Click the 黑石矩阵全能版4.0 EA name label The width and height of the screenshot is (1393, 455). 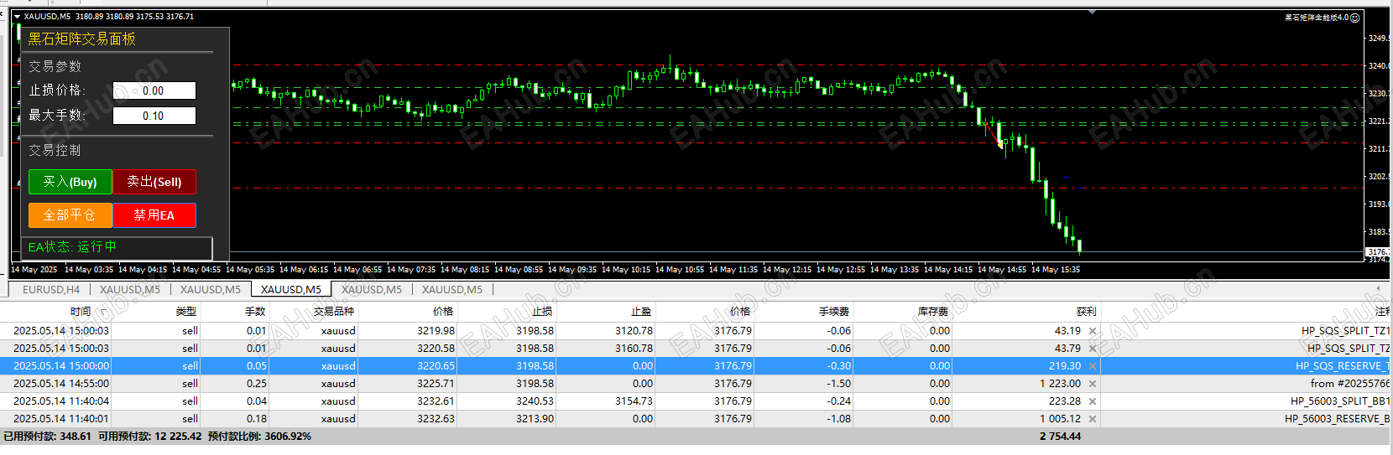click(1317, 17)
